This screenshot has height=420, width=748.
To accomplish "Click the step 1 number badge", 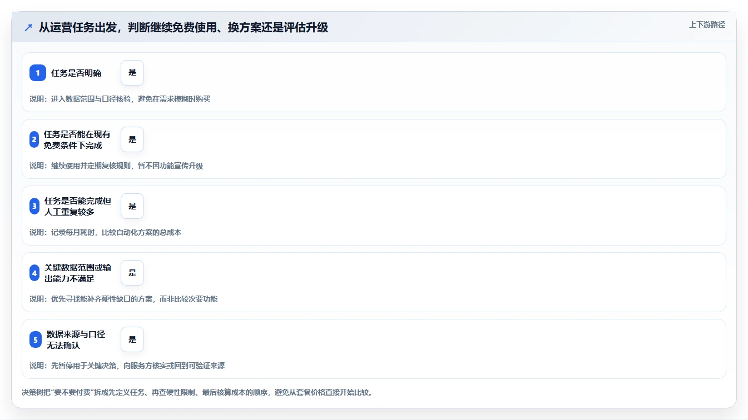I will coord(38,73).
